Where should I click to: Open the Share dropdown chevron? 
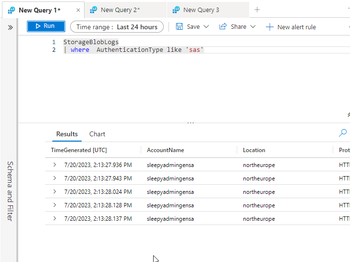click(253, 27)
